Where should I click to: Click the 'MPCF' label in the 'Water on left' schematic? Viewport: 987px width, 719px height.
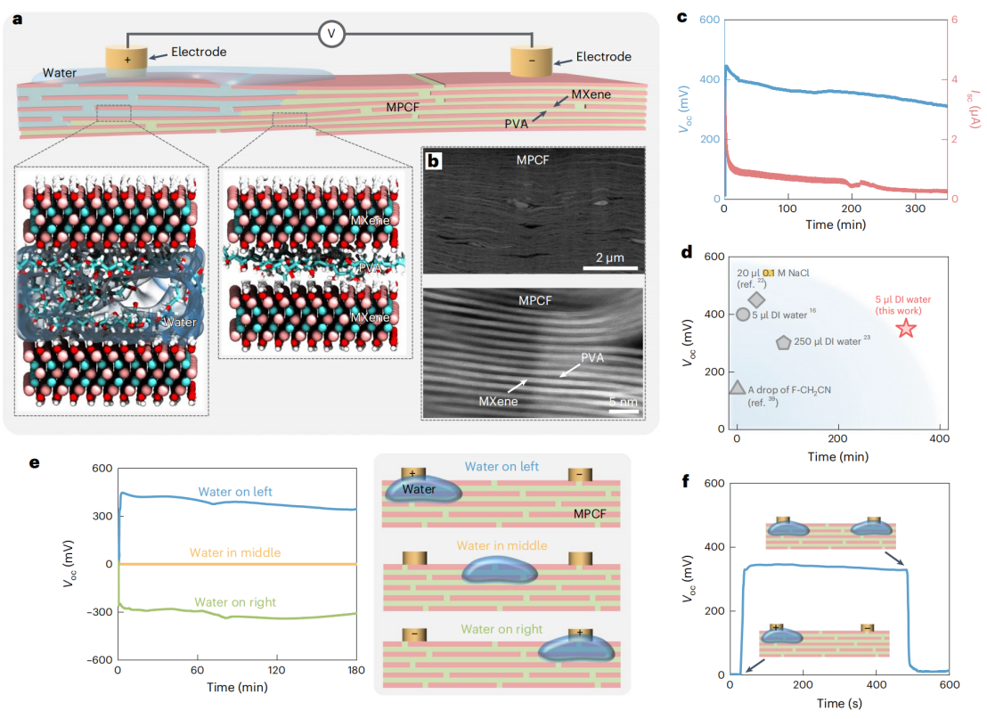coord(589,514)
